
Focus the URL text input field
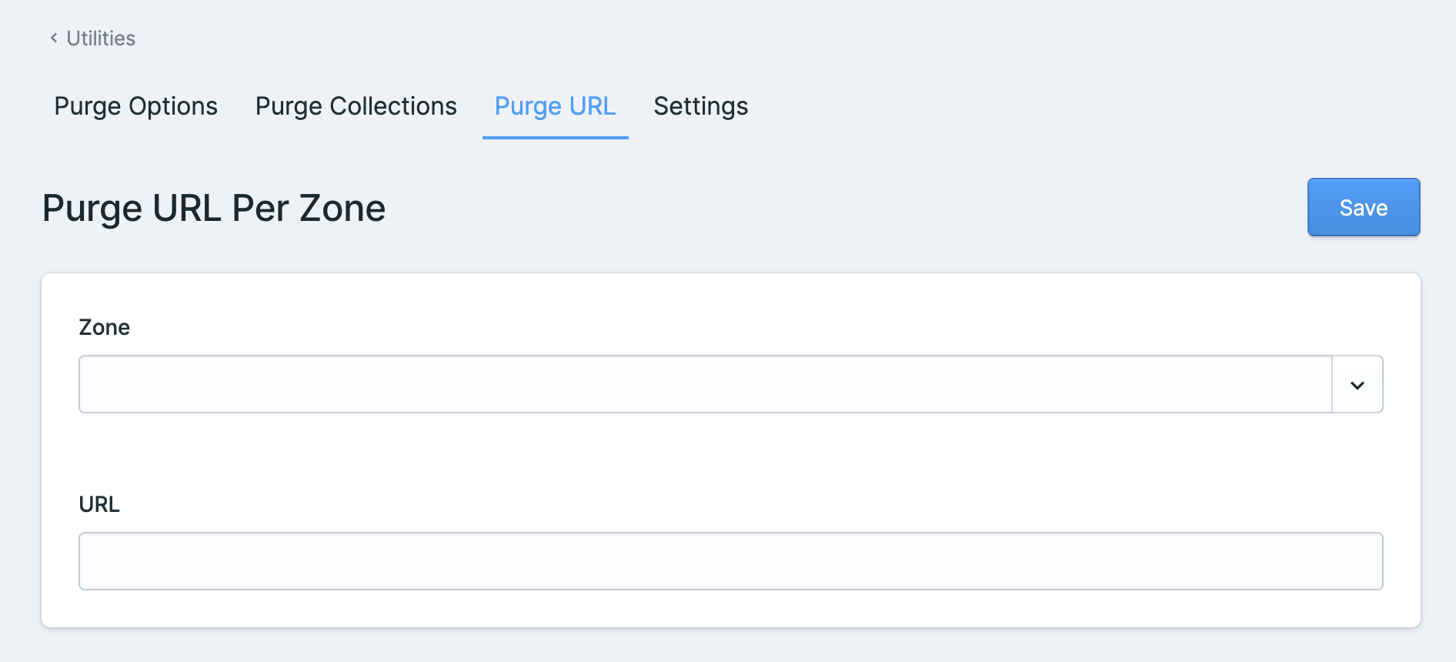[730, 561]
